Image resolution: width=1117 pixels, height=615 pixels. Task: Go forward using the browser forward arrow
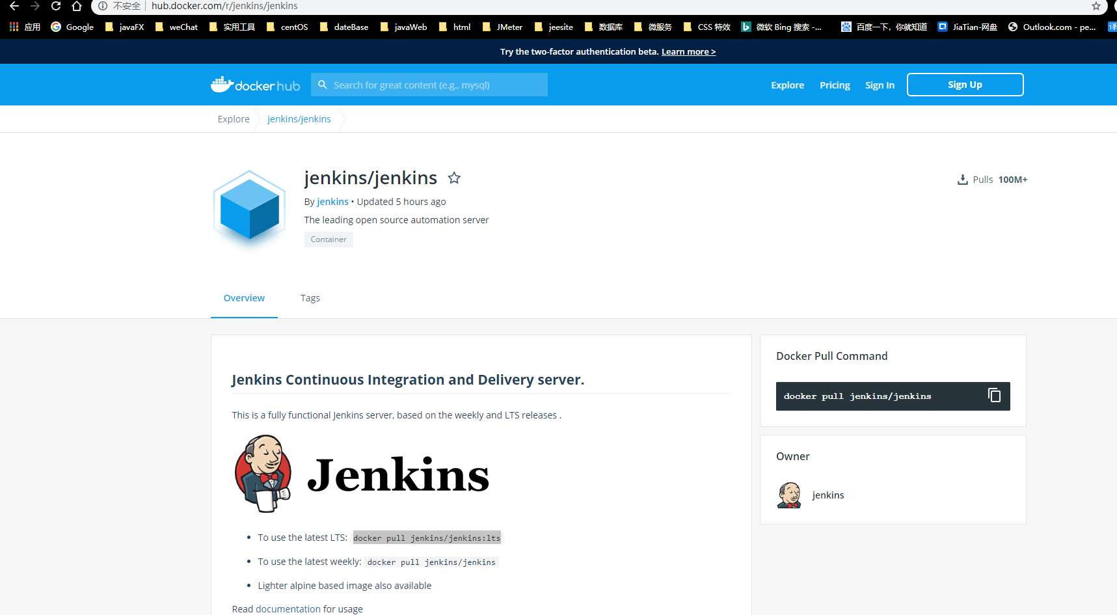pyautogui.click(x=35, y=6)
